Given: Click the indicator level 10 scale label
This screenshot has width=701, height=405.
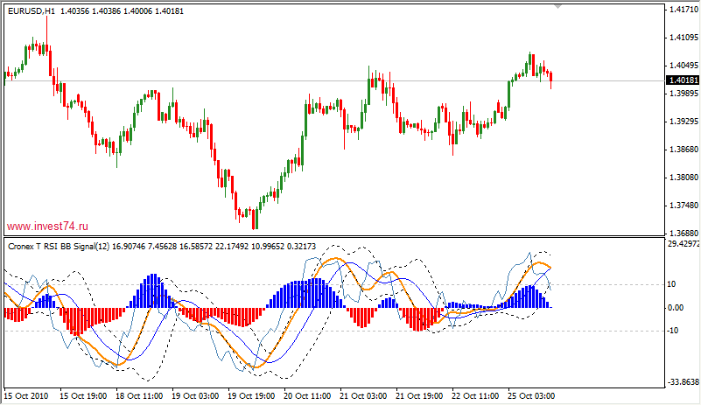Looking at the screenshot, I should [x=671, y=284].
